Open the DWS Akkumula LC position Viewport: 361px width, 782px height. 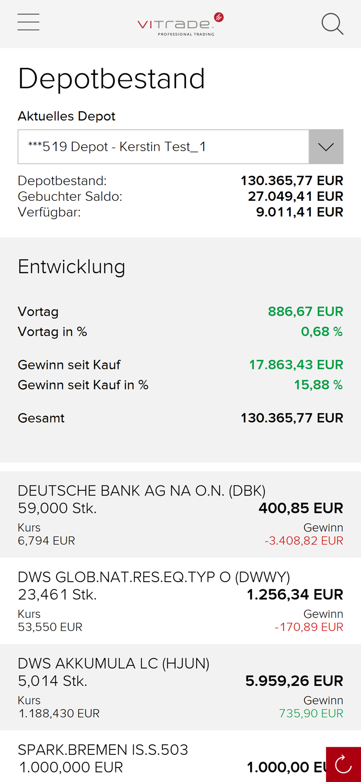[113, 664]
